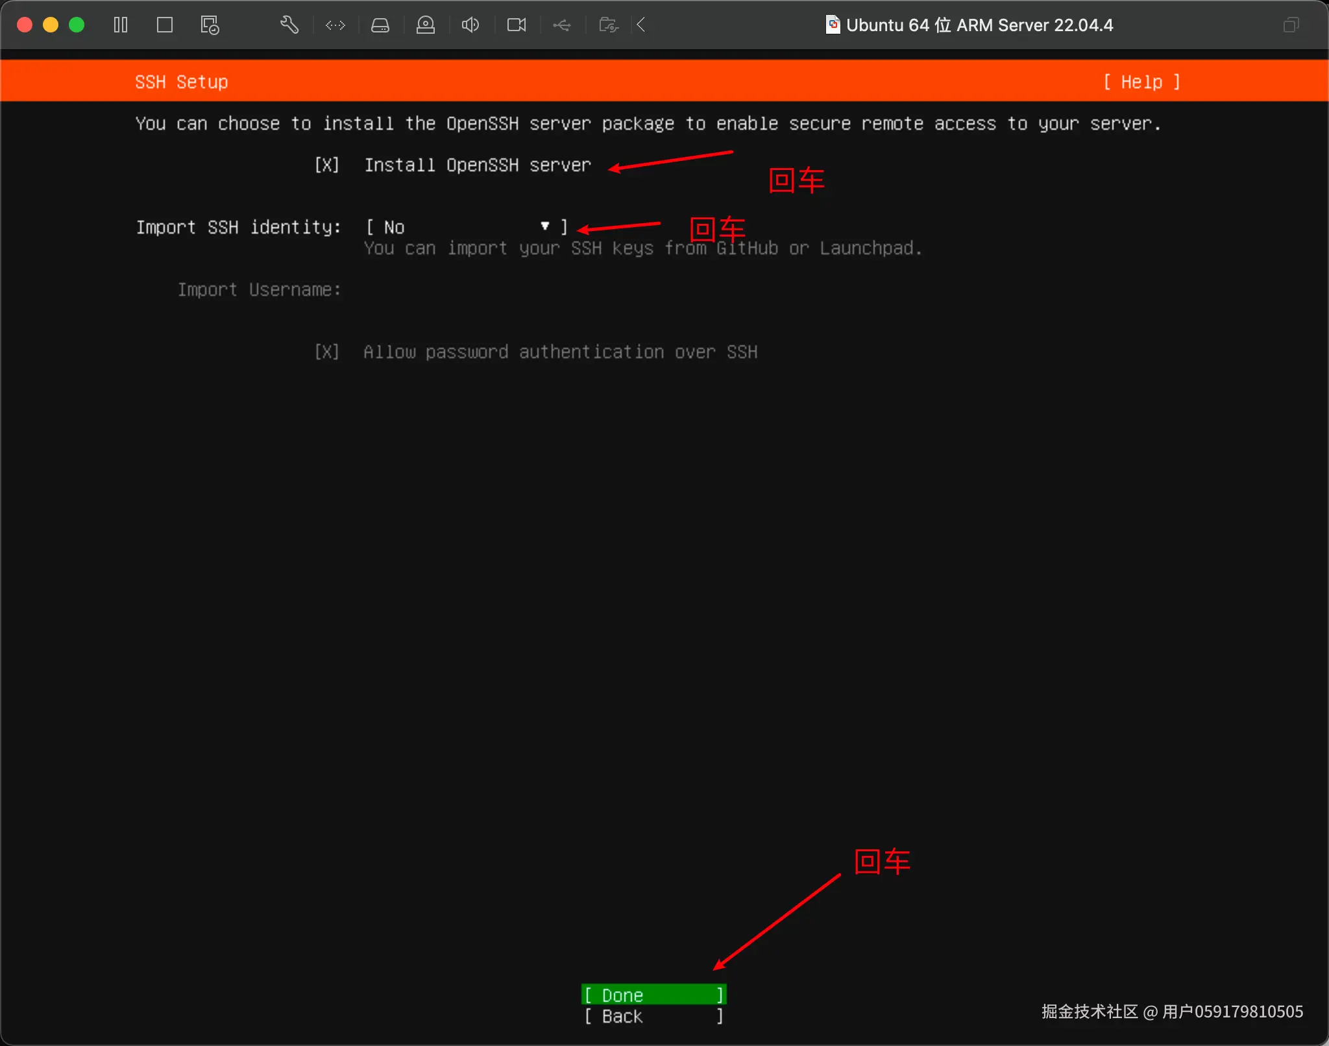
Task: Click the network adapter icon
Action: [335, 25]
